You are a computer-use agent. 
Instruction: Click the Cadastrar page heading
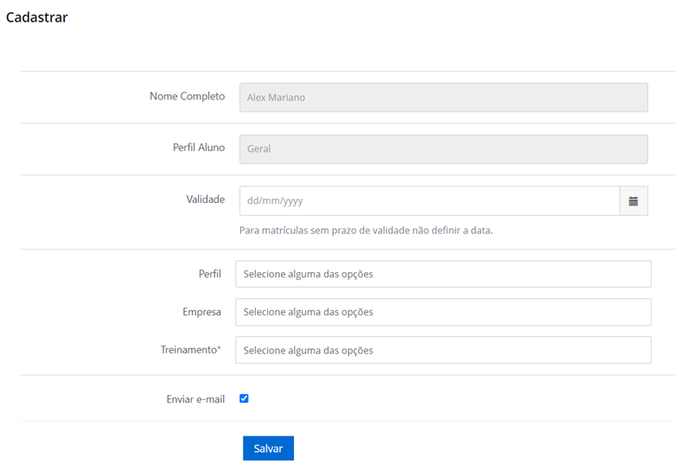[36, 17]
